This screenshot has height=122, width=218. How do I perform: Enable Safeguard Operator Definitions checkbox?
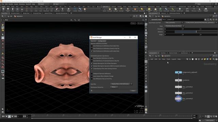point(92,74)
